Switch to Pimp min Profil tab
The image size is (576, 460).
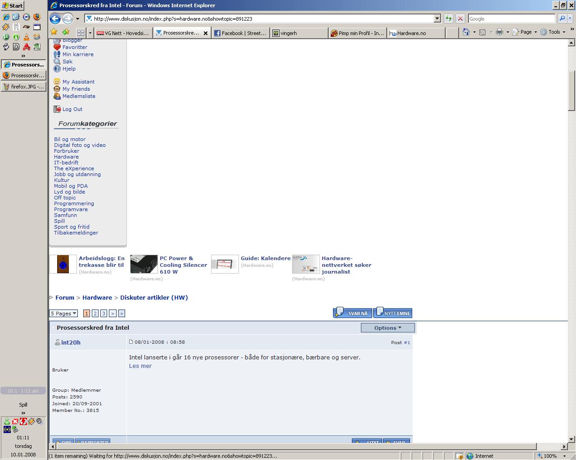[357, 33]
